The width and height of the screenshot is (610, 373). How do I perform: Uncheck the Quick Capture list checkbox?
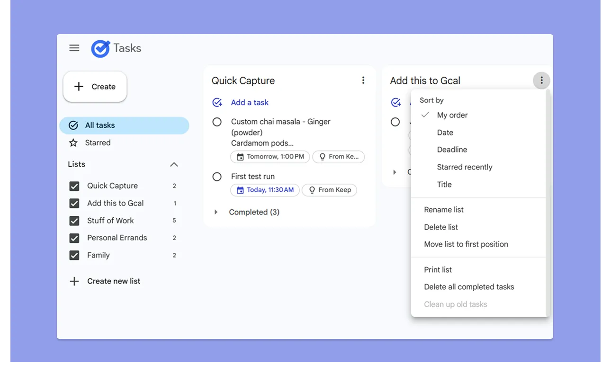74,186
